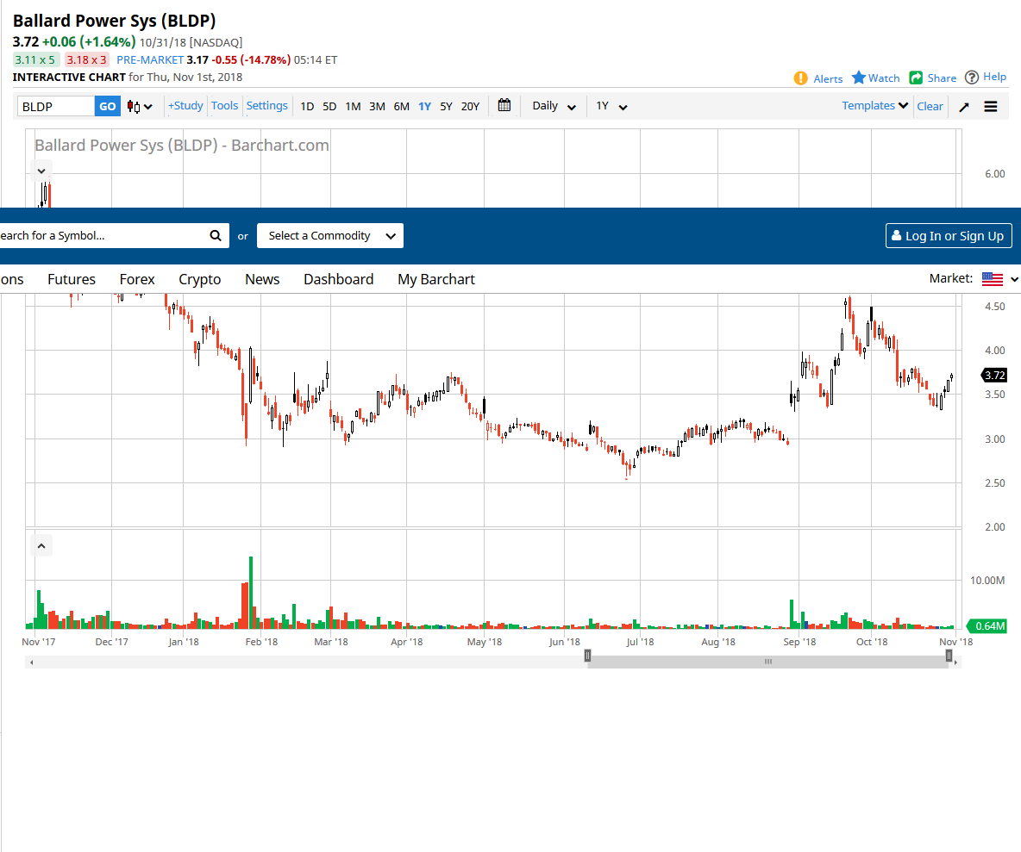The image size is (1021, 852).
Task: Select the 3M range
Action: (x=377, y=107)
